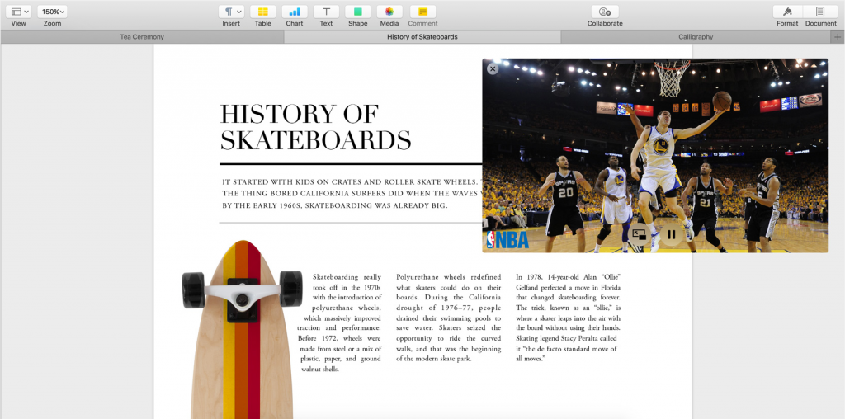Open the 150% Zoom dropdown
Viewport: 845px width, 419px height.
[52, 12]
